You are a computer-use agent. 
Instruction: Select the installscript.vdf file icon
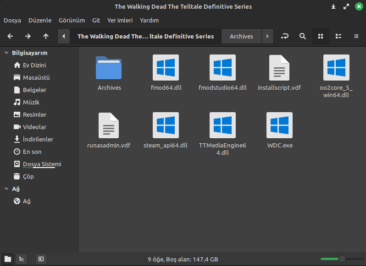pos(279,68)
